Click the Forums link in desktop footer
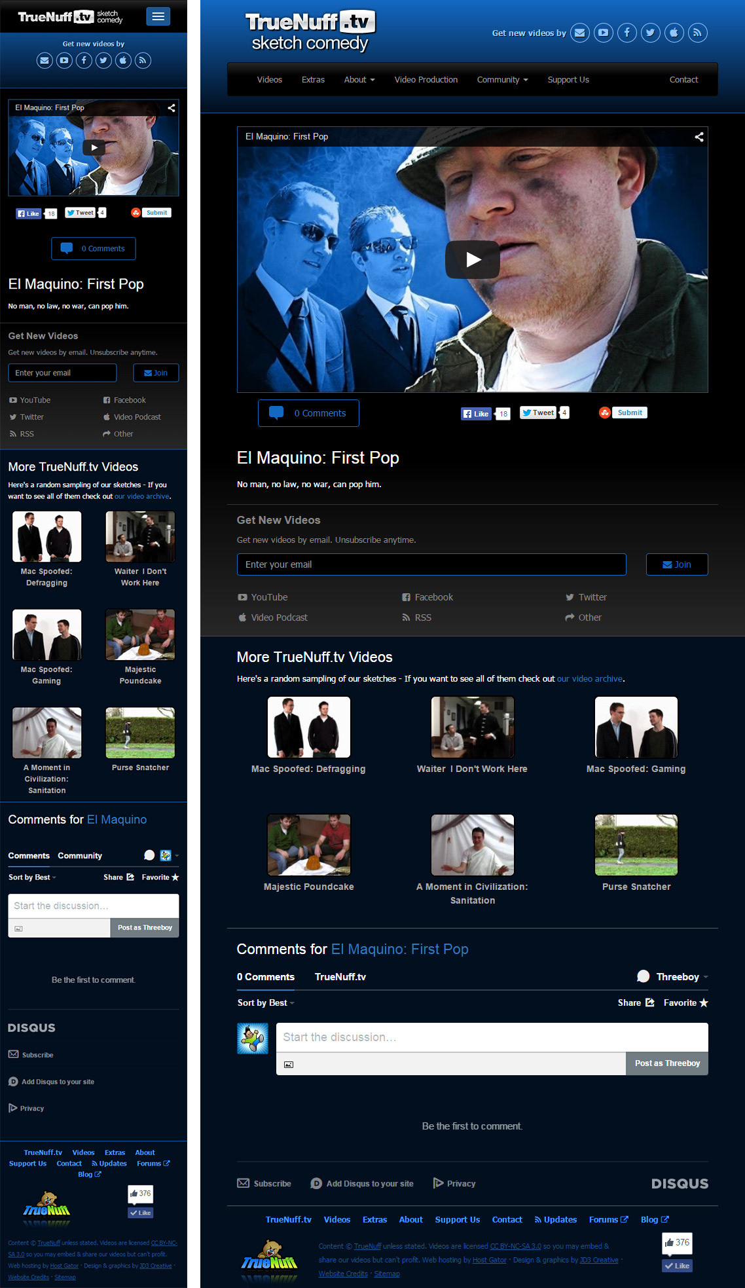 (x=608, y=1220)
